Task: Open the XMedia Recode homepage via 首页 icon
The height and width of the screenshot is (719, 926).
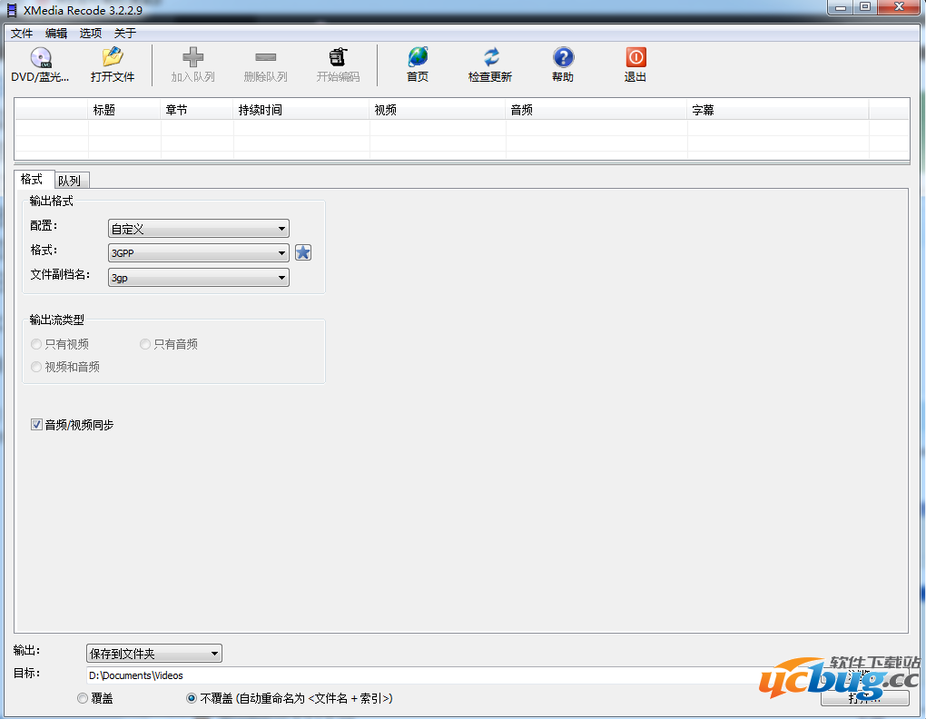Action: tap(417, 64)
